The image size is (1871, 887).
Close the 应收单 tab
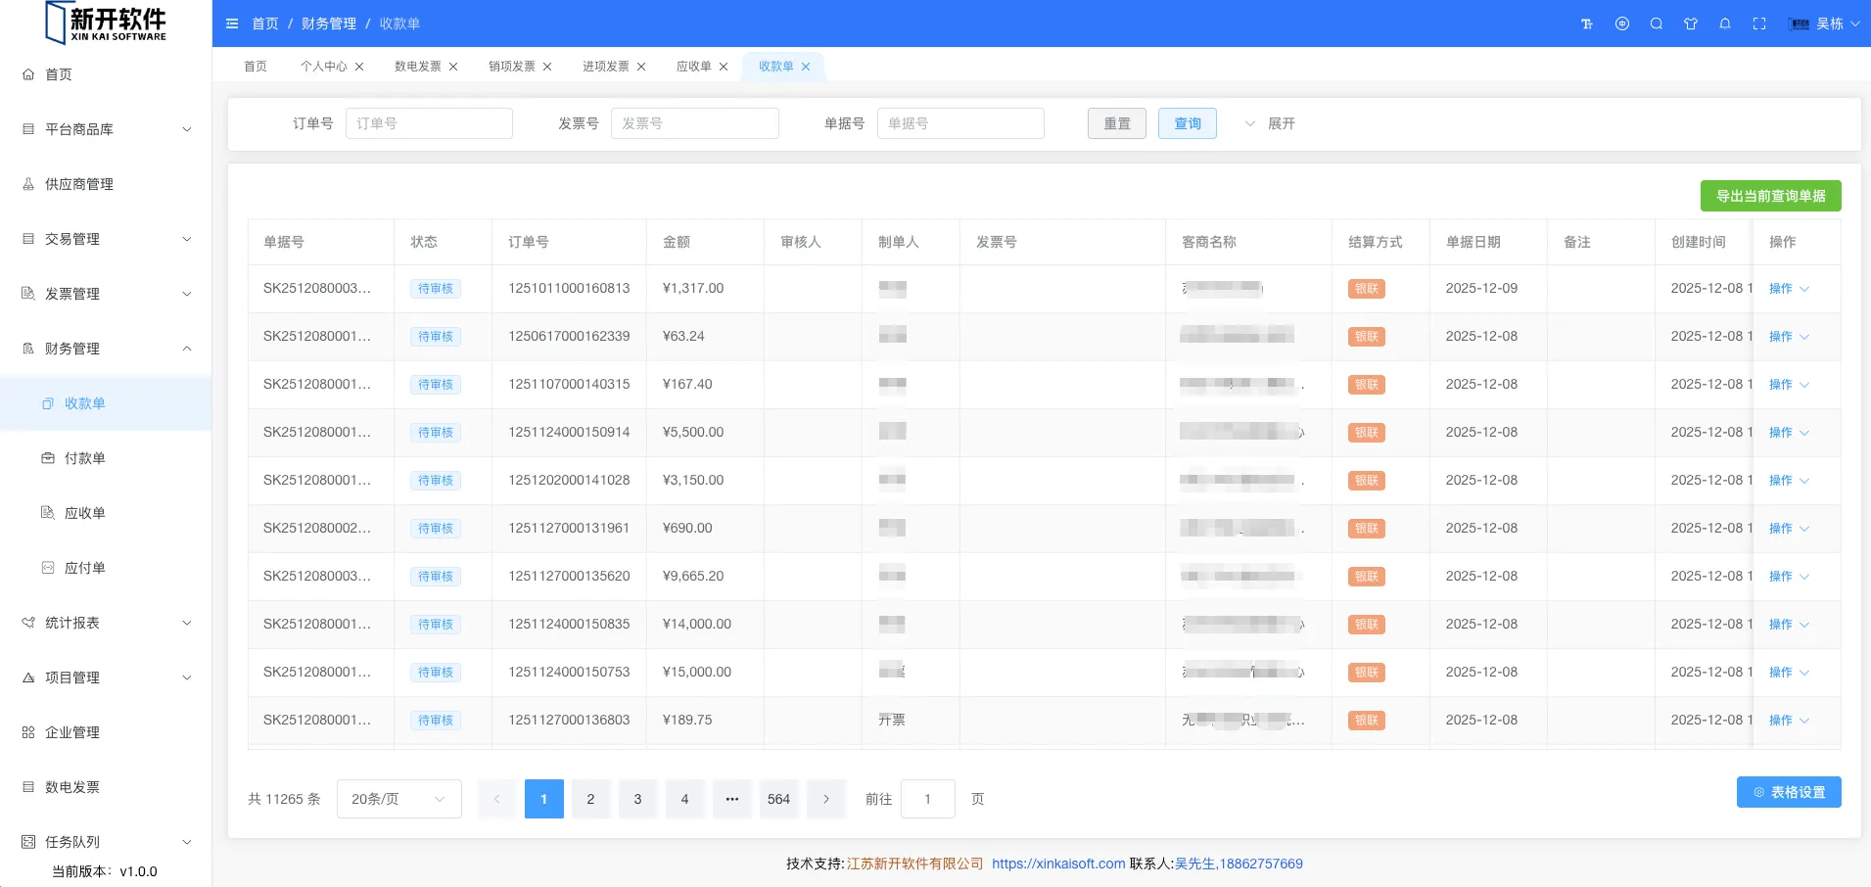point(724,67)
